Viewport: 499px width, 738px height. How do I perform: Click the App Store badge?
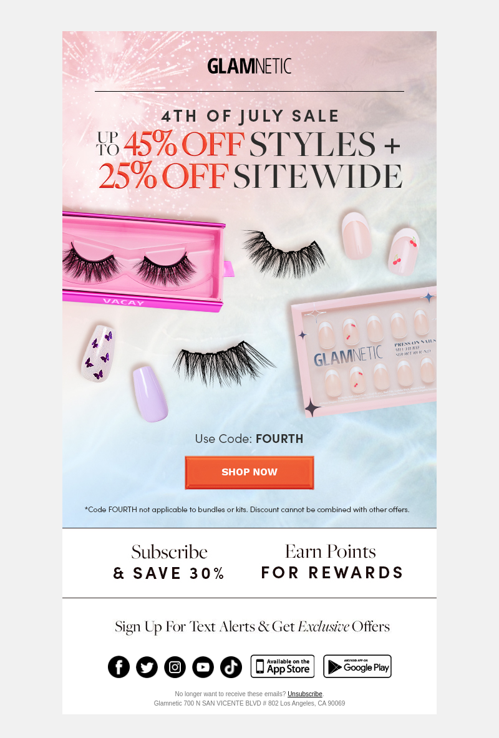283,666
